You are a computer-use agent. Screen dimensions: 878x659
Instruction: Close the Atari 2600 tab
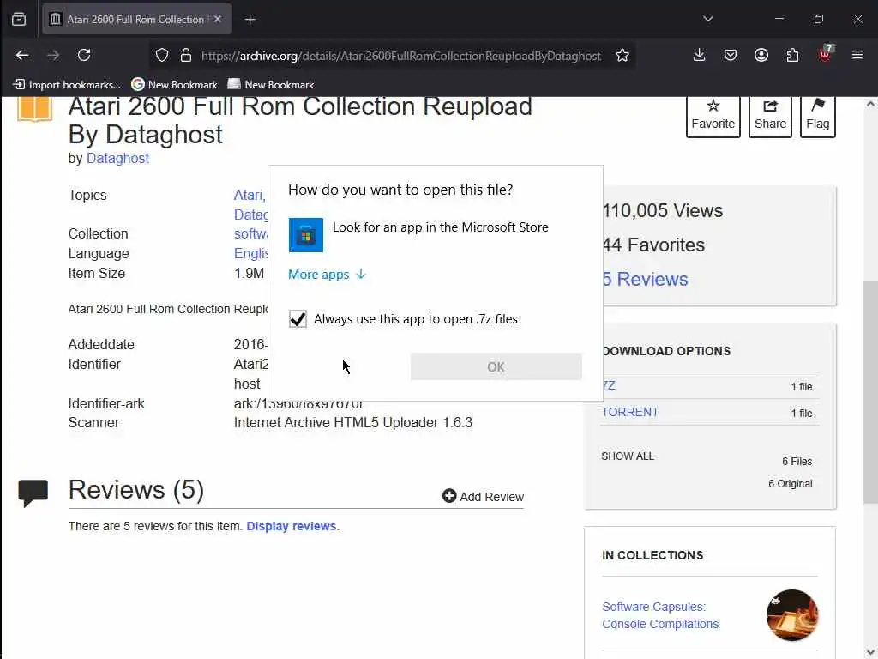pos(218,19)
